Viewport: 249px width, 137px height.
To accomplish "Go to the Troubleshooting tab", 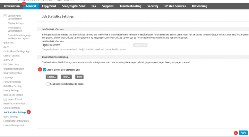I will click(x=131, y=6).
